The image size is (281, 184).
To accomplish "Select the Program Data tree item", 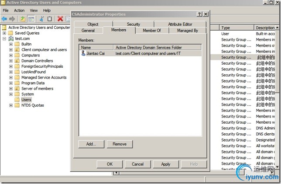I will coord(33,83).
